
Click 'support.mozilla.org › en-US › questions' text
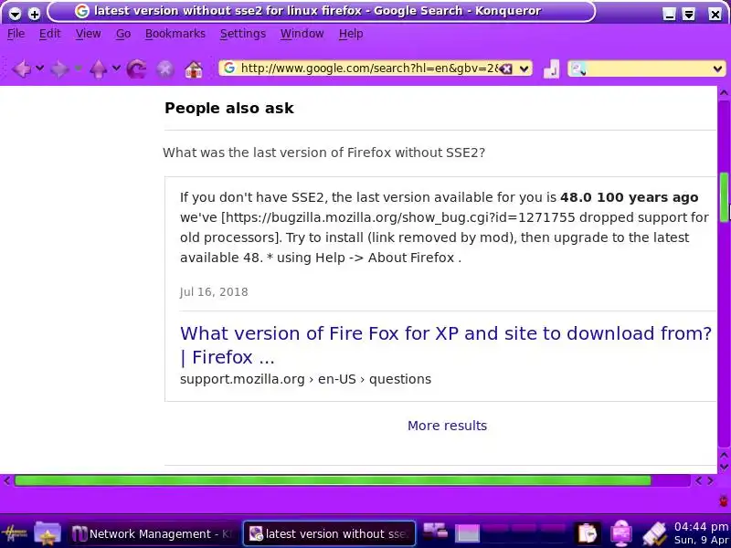(305, 379)
